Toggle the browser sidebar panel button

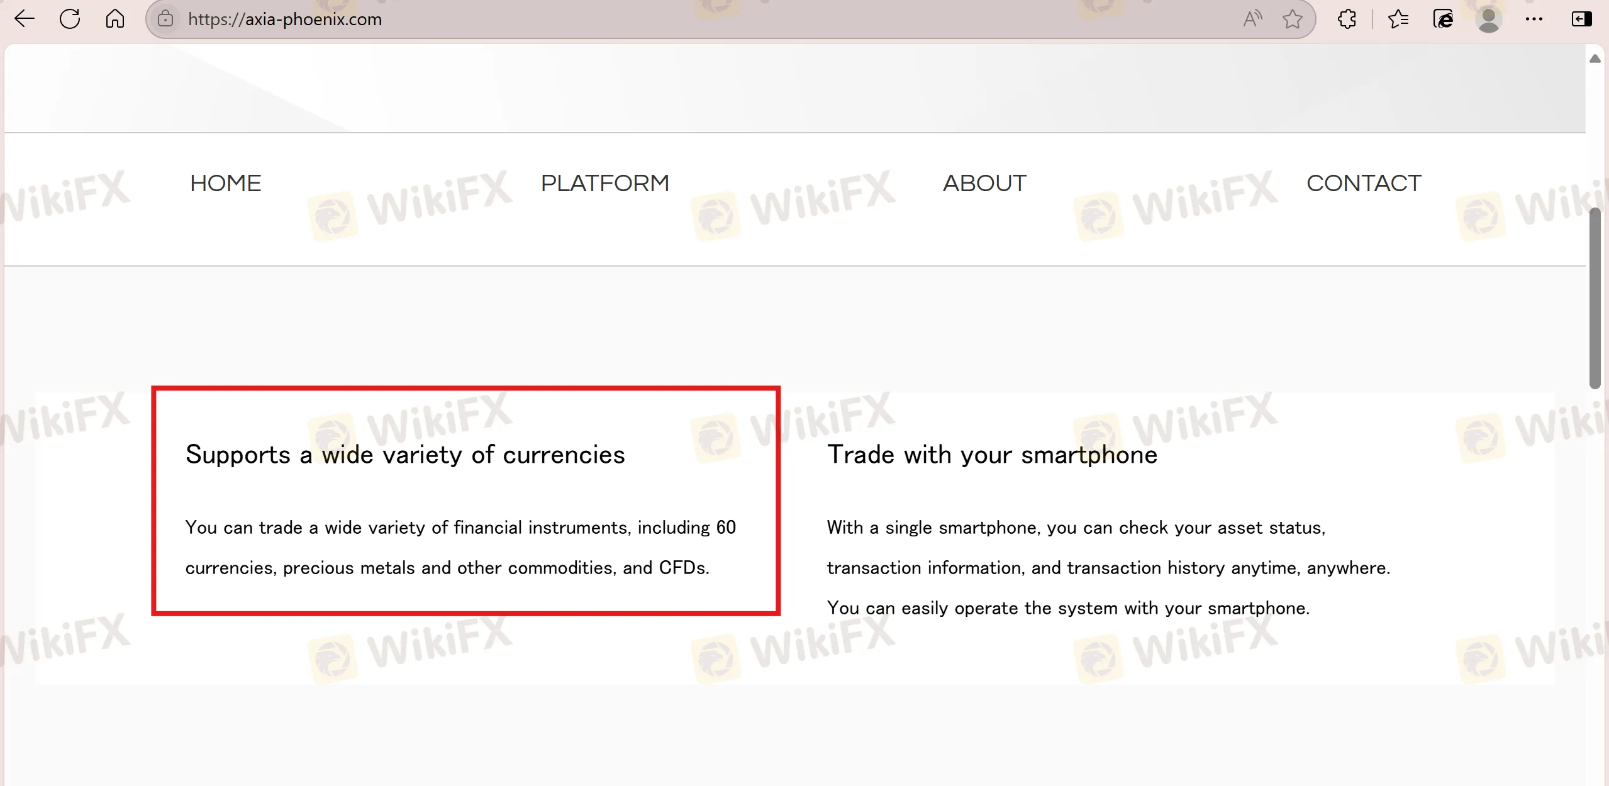[1581, 19]
